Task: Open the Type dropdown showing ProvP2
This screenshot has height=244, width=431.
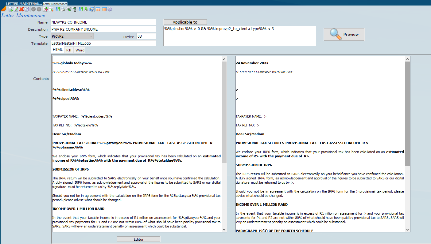Action: [x=72, y=36]
